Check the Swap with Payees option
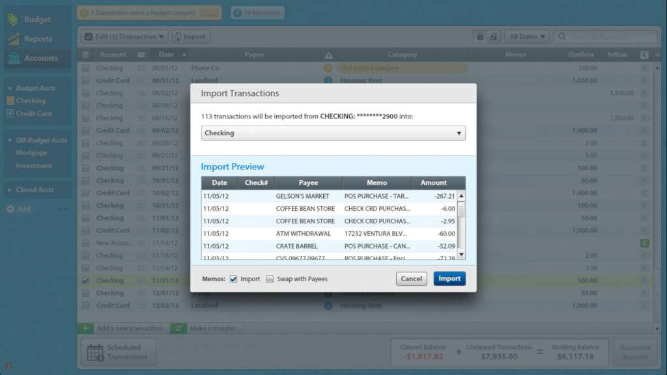667x375 pixels. pyautogui.click(x=270, y=279)
